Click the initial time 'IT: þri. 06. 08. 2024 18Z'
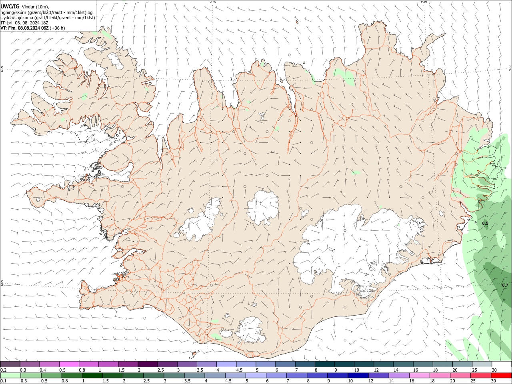512x384 pixels. 25,23
